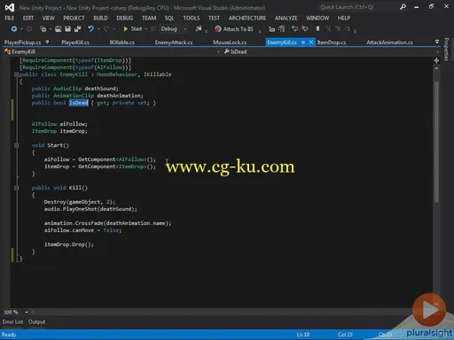Open the 100 % zoom level dropdown
The height and width of the screenshot is (340, 454).
tap(27, 313)
